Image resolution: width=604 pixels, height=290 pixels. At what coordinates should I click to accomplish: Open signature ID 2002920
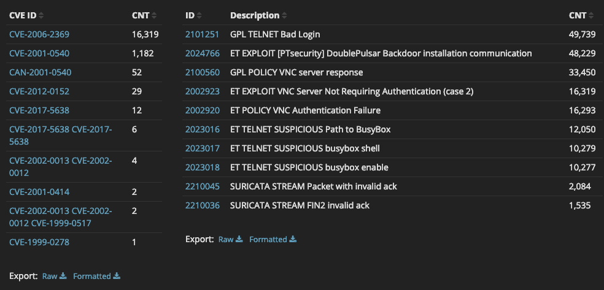pos(202,110)
